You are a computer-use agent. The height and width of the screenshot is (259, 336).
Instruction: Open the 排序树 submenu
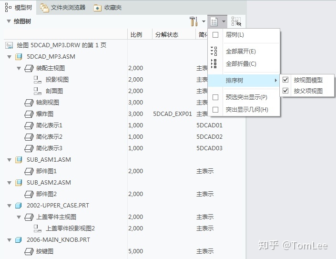tap(244, 81)
